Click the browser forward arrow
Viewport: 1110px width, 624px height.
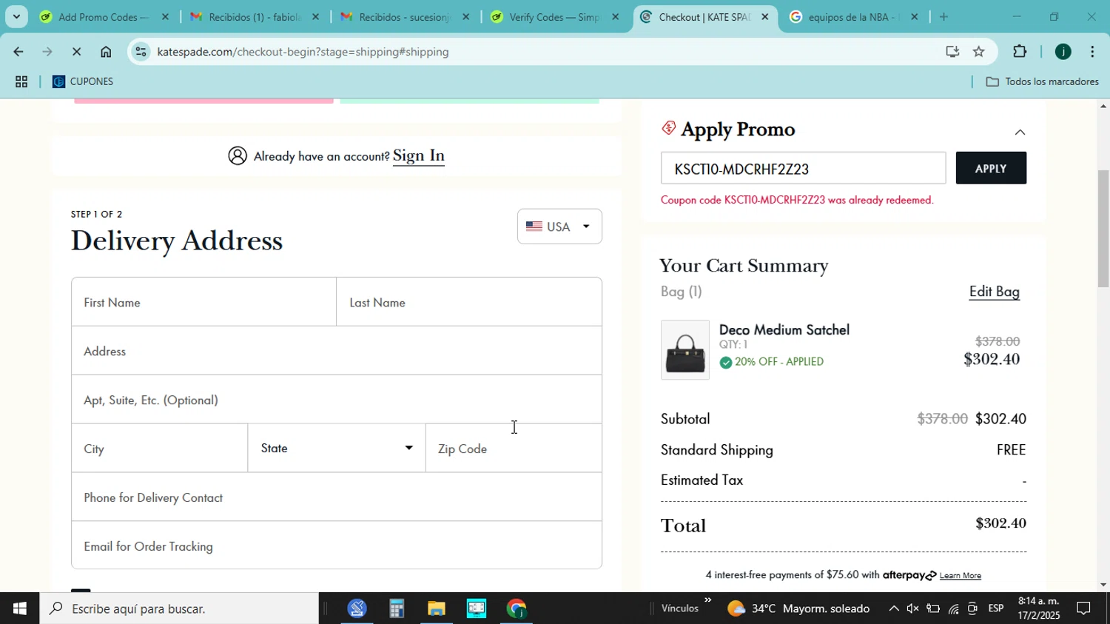(x=47, y=52)
